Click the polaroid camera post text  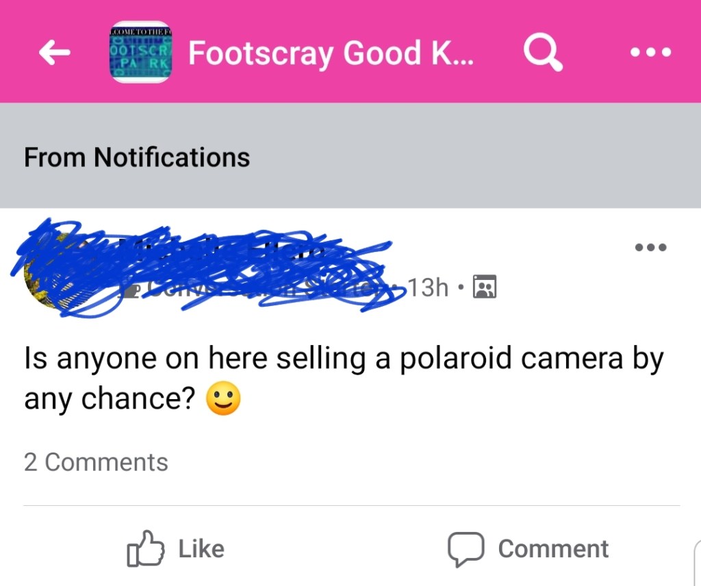point(342,359)
